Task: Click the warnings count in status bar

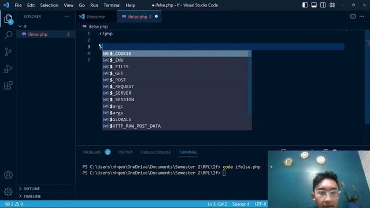Action: 19,204
